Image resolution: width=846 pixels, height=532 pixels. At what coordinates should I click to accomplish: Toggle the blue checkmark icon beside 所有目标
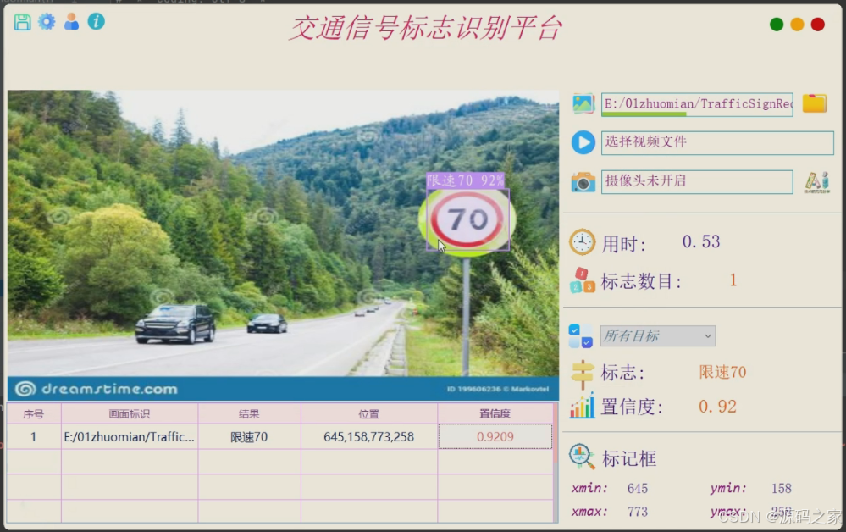[581, 336]
